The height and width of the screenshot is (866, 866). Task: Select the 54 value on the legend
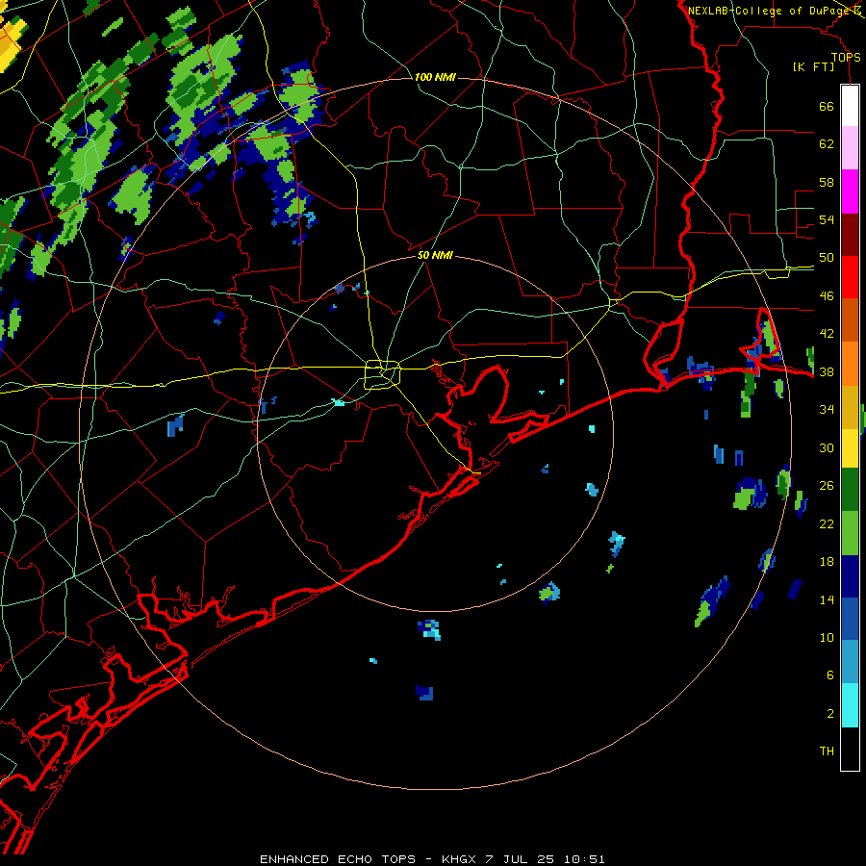827,219
